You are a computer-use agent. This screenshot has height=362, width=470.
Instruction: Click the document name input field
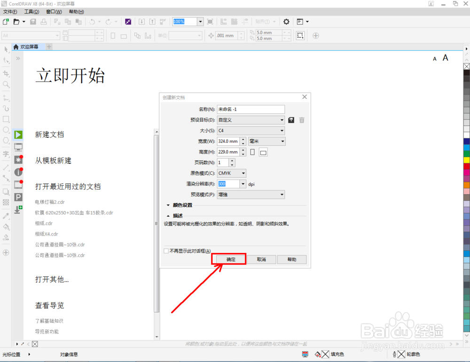tap(251, 109)
